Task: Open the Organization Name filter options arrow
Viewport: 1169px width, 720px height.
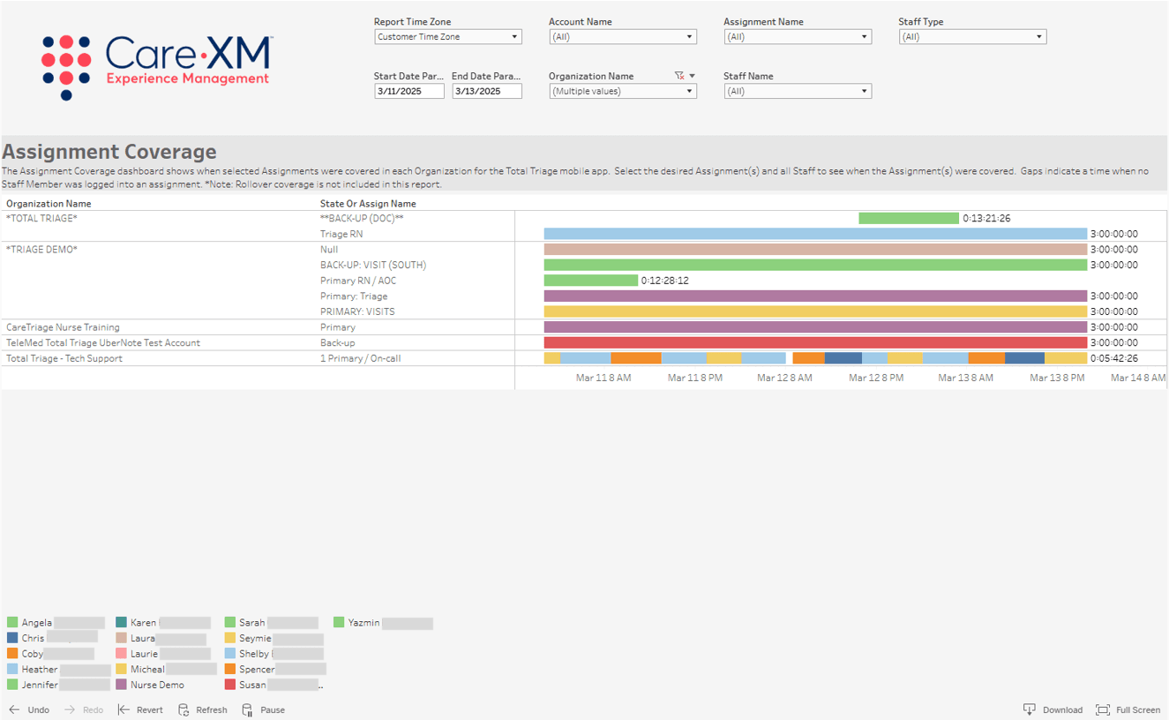Action: click(692, 75)
